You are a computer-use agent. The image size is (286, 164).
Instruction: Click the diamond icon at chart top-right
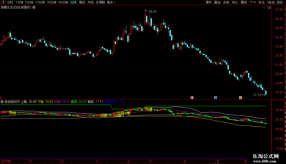264,8
